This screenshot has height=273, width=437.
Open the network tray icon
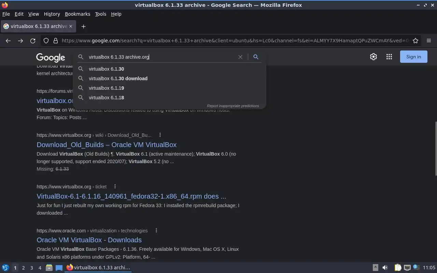click(x=407, y=268)
